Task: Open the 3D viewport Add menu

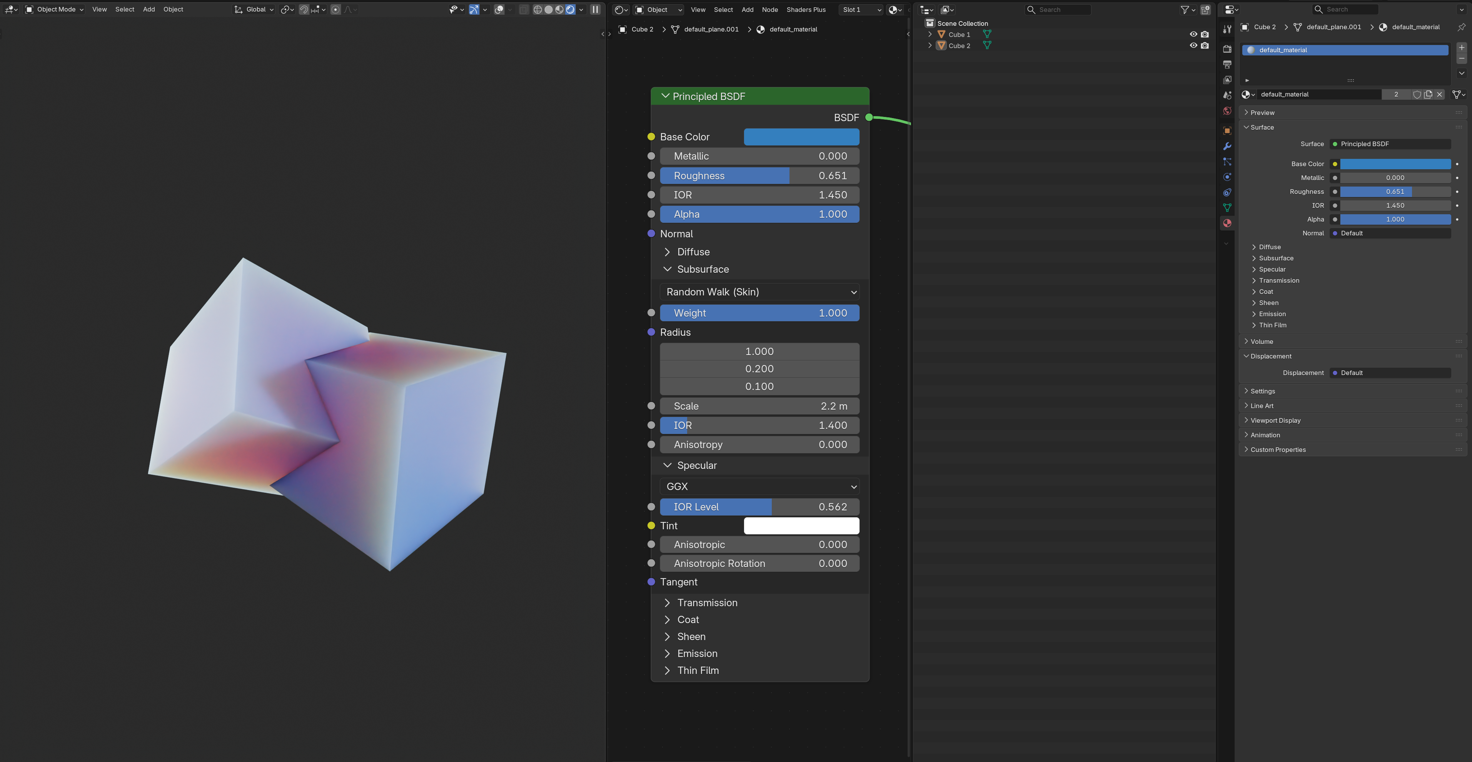Action: click(149, 10)
